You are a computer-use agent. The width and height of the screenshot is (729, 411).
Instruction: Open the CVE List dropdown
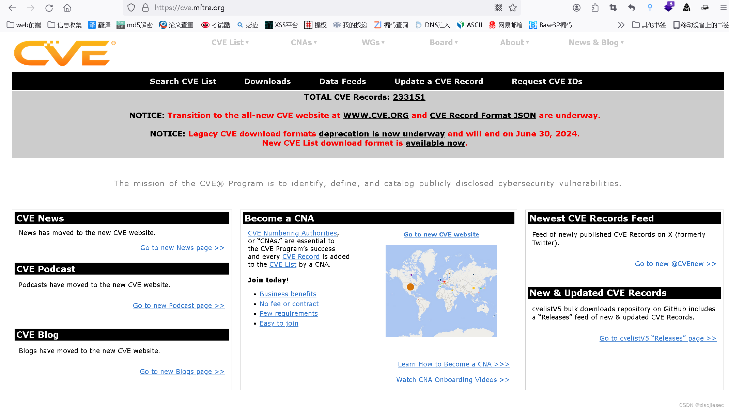230,42
